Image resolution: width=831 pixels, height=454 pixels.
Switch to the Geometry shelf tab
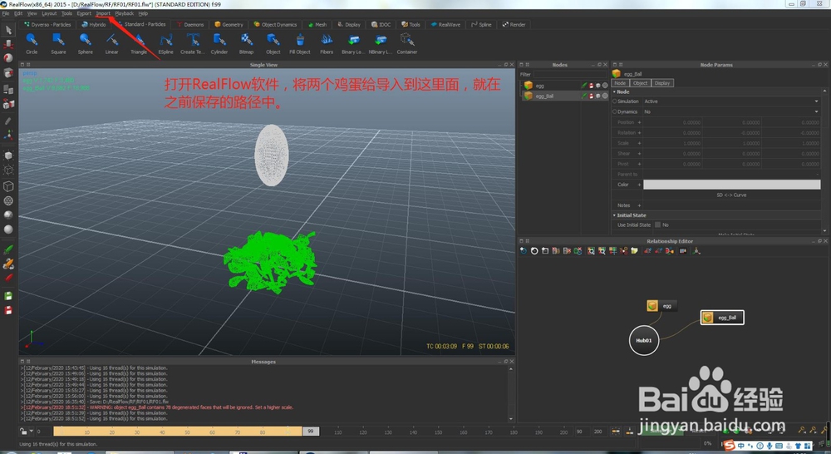click(x=229, y=24)
